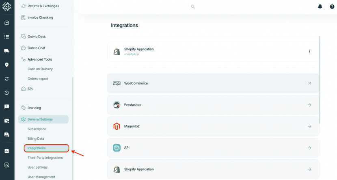Open the delivery truck icon in sidebar
The image size is (337, 180).
7,51
